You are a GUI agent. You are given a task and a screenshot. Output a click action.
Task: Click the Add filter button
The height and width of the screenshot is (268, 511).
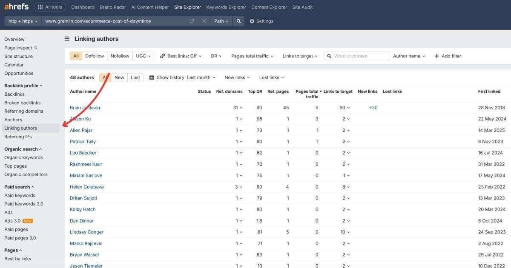click(x=448, y=56)
